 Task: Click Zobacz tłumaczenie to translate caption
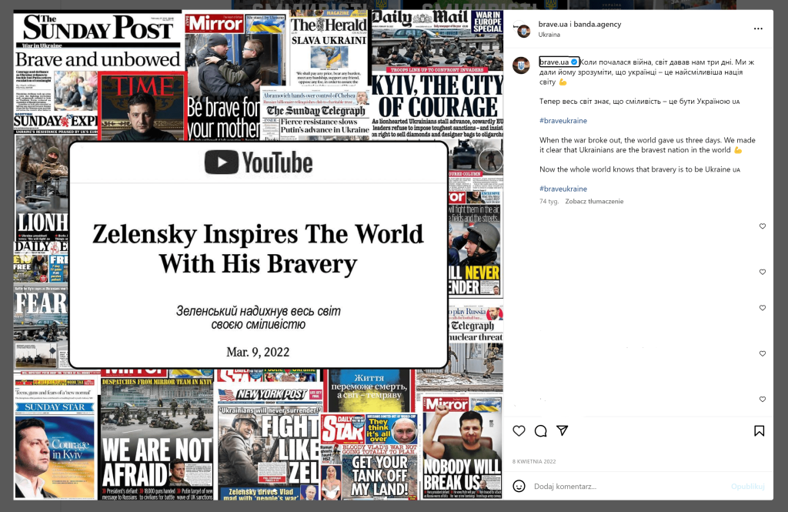tap(594, 201)
